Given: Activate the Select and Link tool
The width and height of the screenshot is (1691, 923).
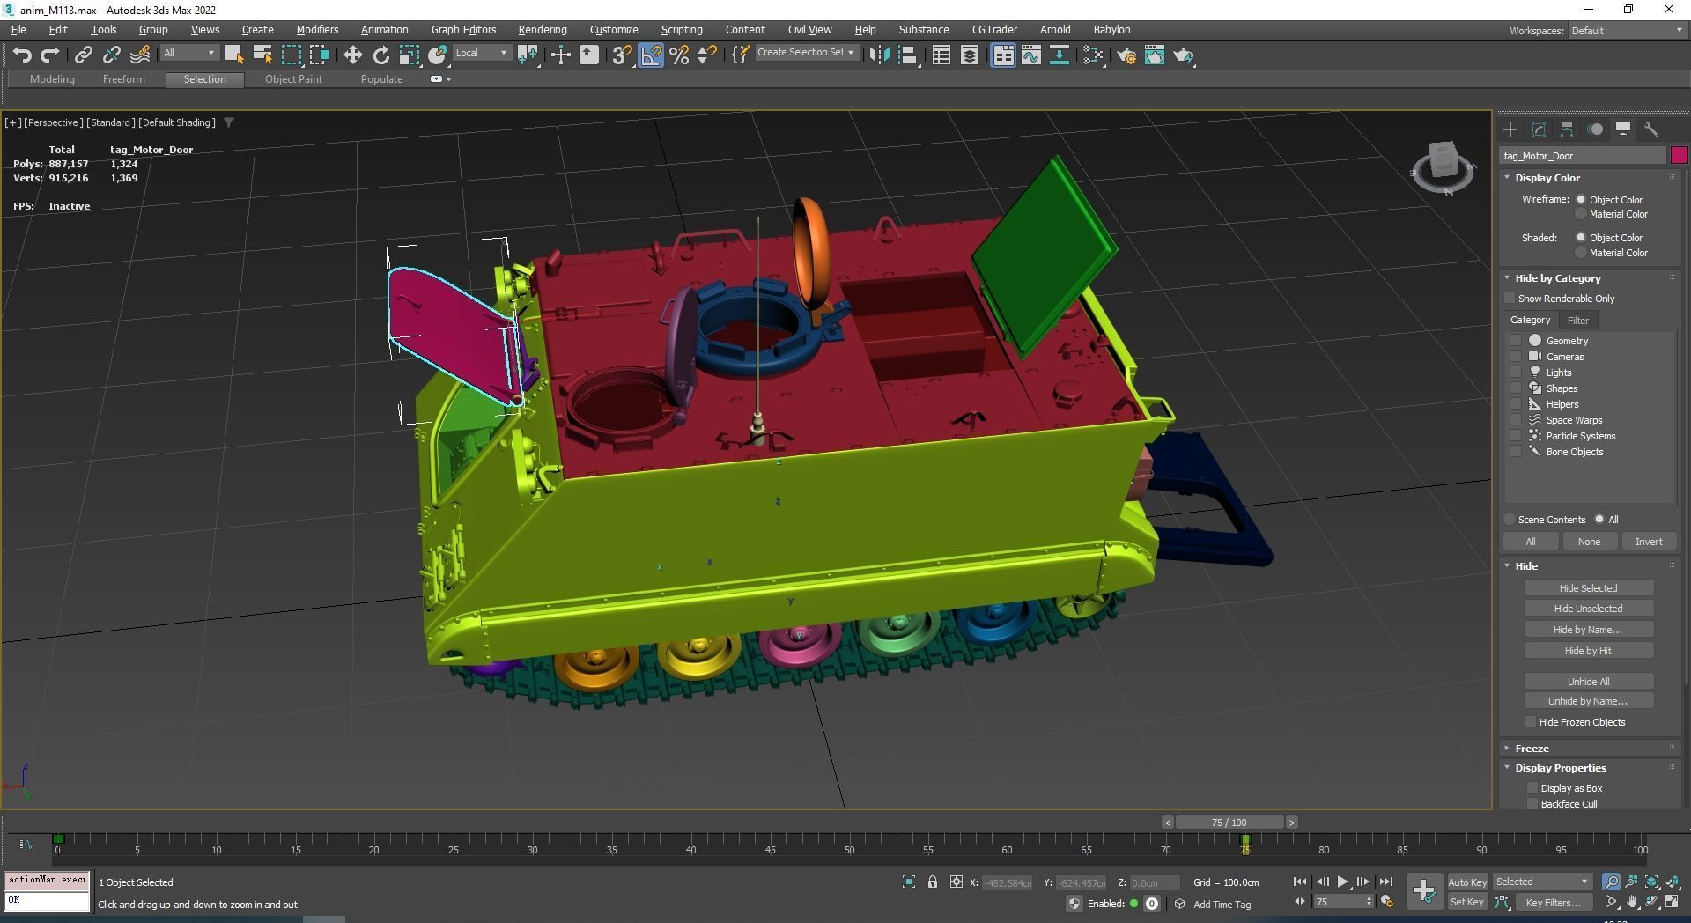Looking at the screenshot, I should click(x=83, y=55).
